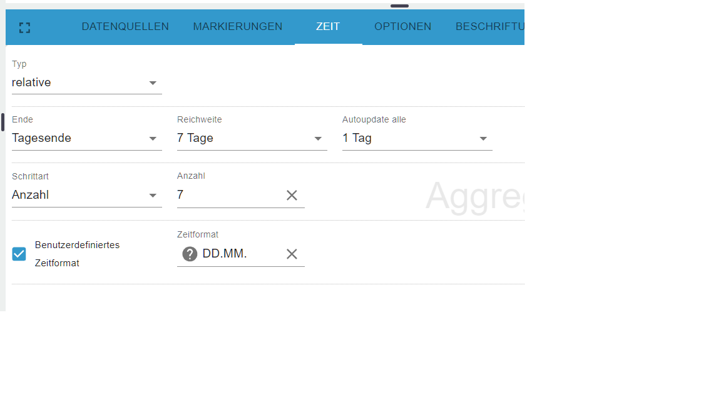Click the drag handle at the top edge

[399, 6]
